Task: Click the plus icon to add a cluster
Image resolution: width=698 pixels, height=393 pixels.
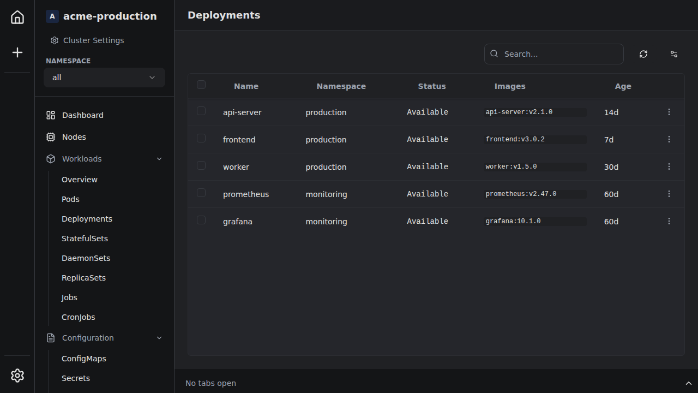Action: [17, 52]
